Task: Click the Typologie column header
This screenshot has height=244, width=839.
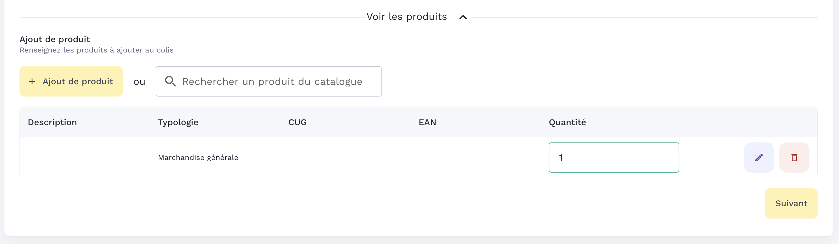Action: point(178,122)
